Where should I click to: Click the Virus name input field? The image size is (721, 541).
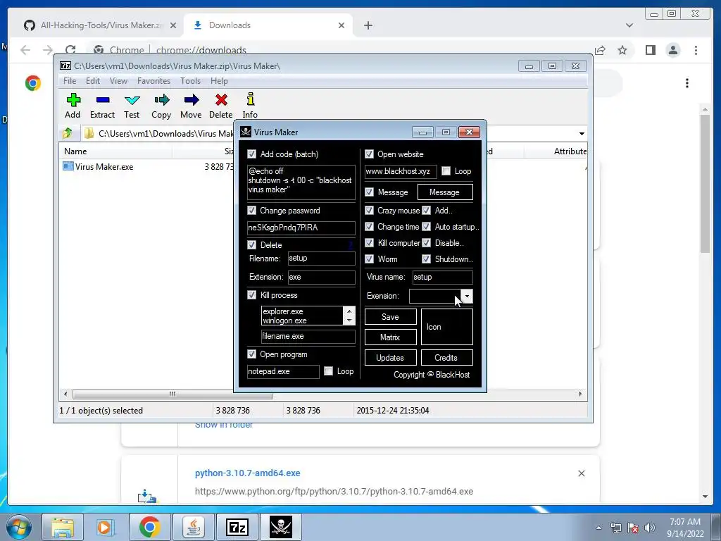(442, 277)
